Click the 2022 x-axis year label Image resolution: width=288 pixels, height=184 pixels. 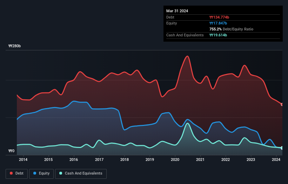coord(226,160)
